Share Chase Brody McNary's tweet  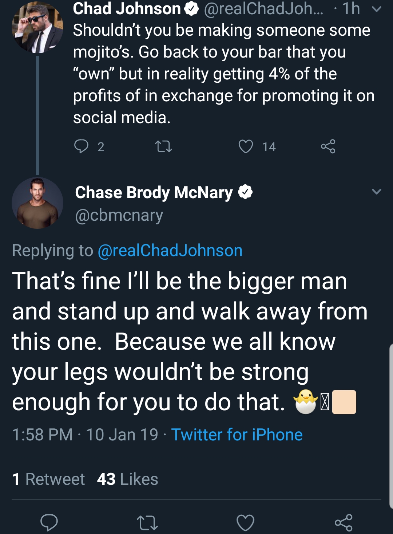[x=344, y=523]
